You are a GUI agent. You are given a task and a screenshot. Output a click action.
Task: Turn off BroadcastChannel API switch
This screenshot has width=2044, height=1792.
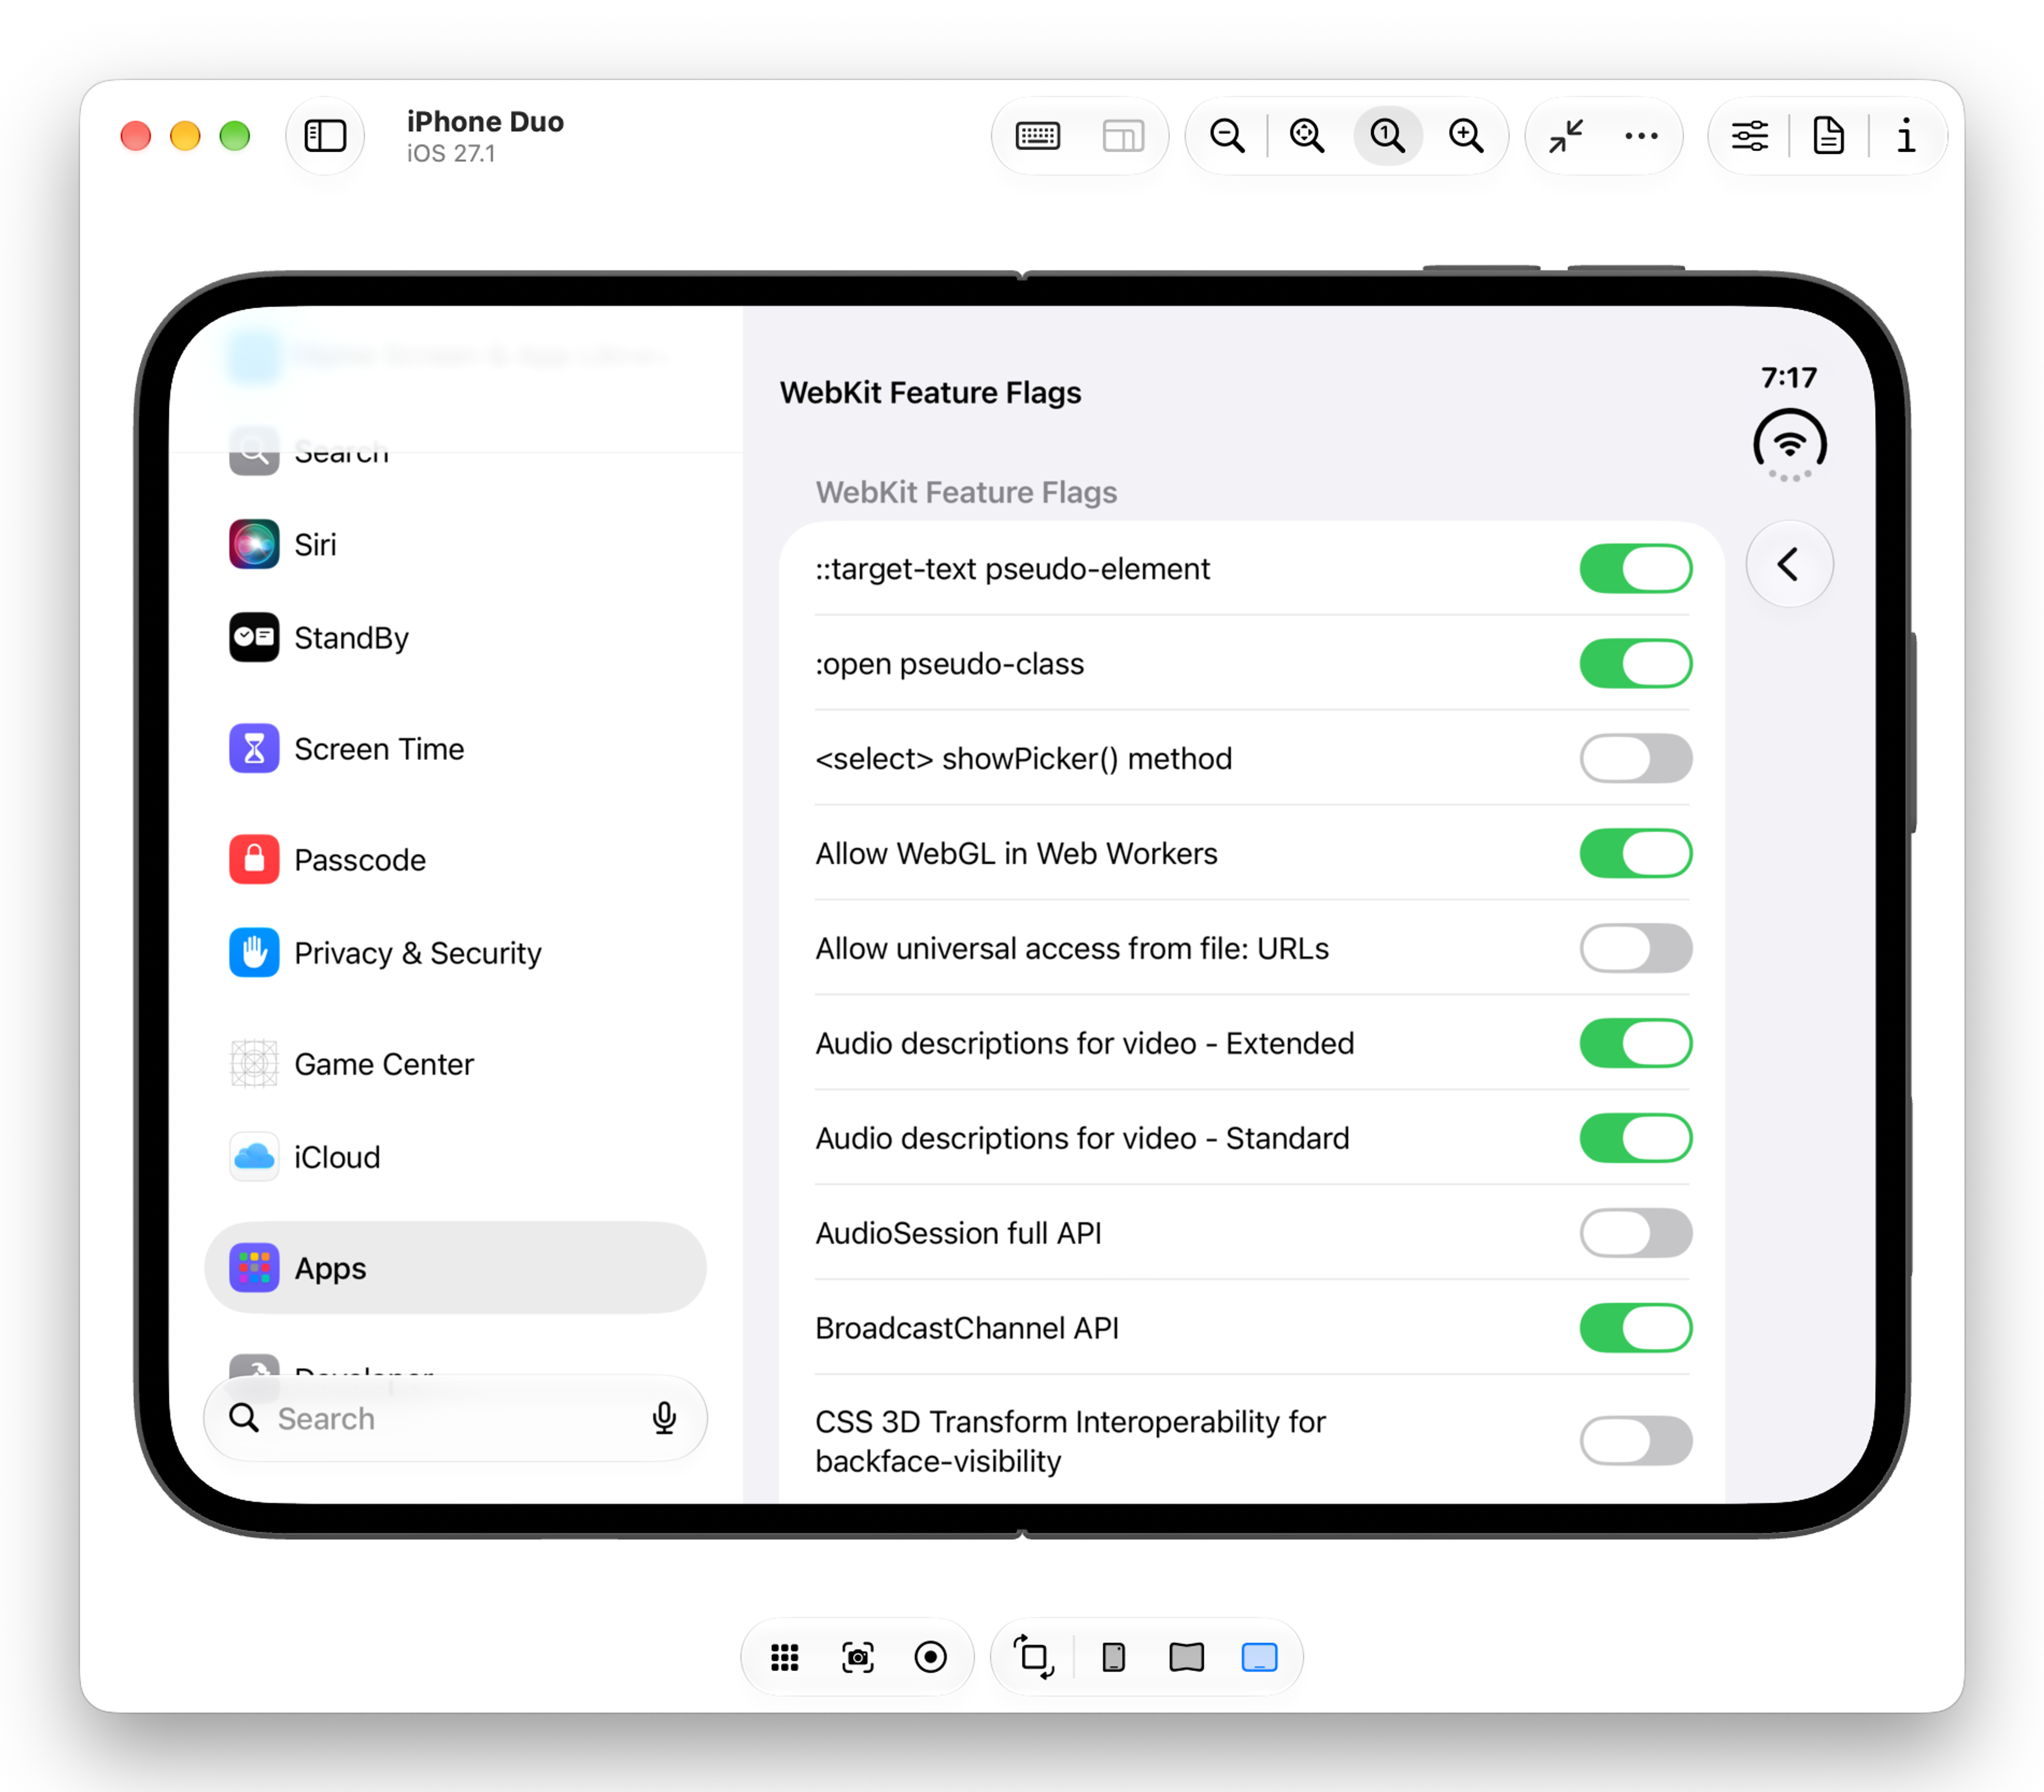click(x=1635, y=1328)
